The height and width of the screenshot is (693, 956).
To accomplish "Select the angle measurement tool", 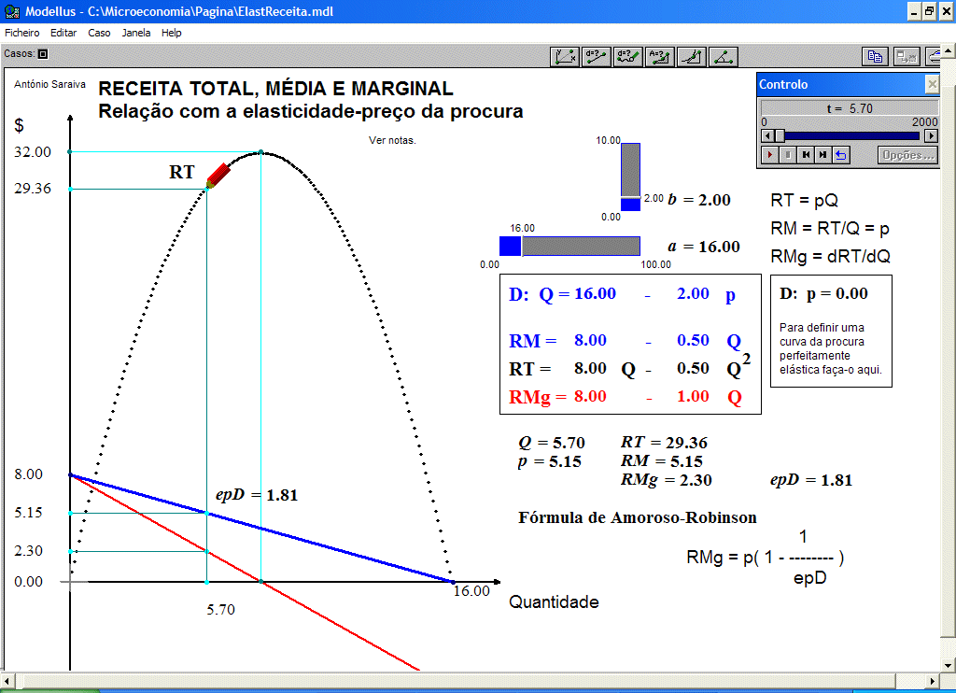I will (x=723, y=56).
